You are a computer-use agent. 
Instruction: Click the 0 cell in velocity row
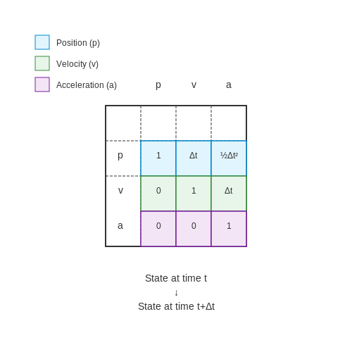(x=158, y=194)
